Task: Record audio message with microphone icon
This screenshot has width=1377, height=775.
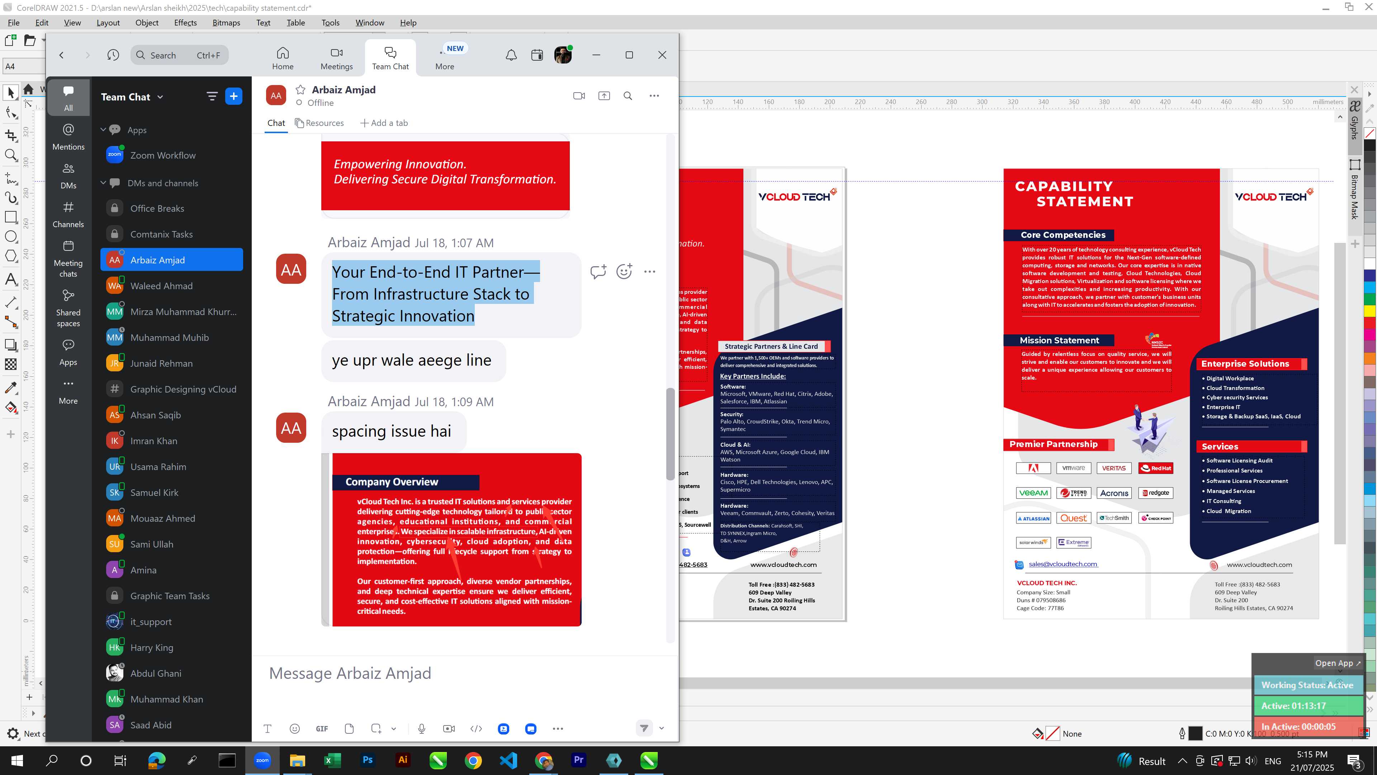Action: tap(422, 728)
